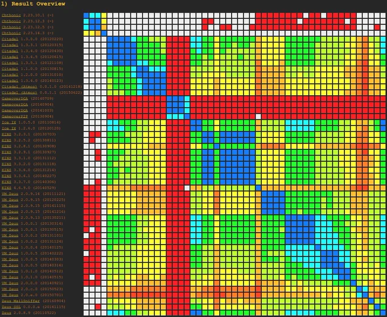Open KINS 3.3.6.0 (20131214) link
Screen dimensions: 387x317
point(6,170)
